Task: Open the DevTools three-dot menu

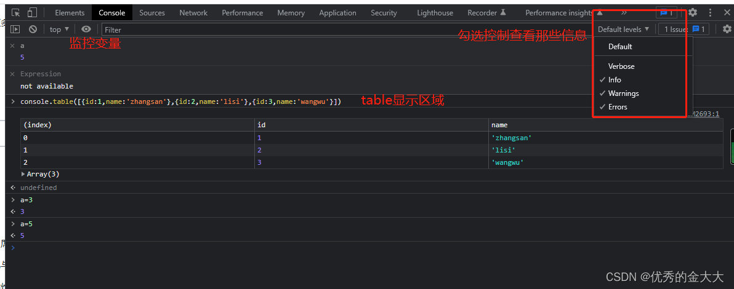Action: point(711,13)
